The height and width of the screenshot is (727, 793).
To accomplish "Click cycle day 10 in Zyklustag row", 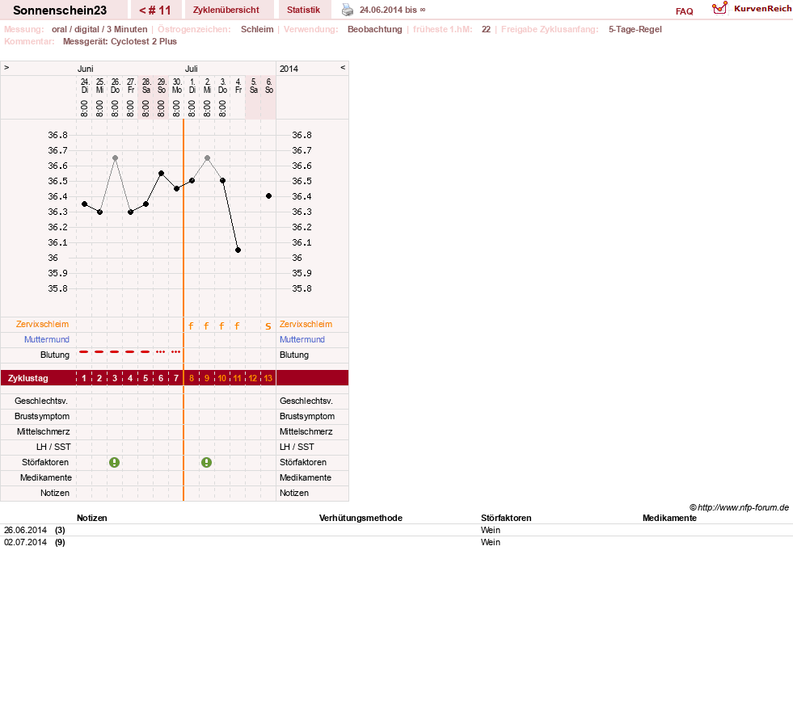I will point(222,378).
